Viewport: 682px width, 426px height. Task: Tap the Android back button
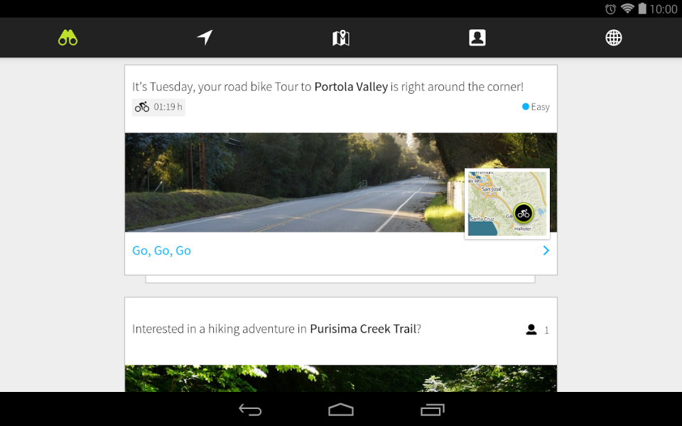(x=250, y=410)
